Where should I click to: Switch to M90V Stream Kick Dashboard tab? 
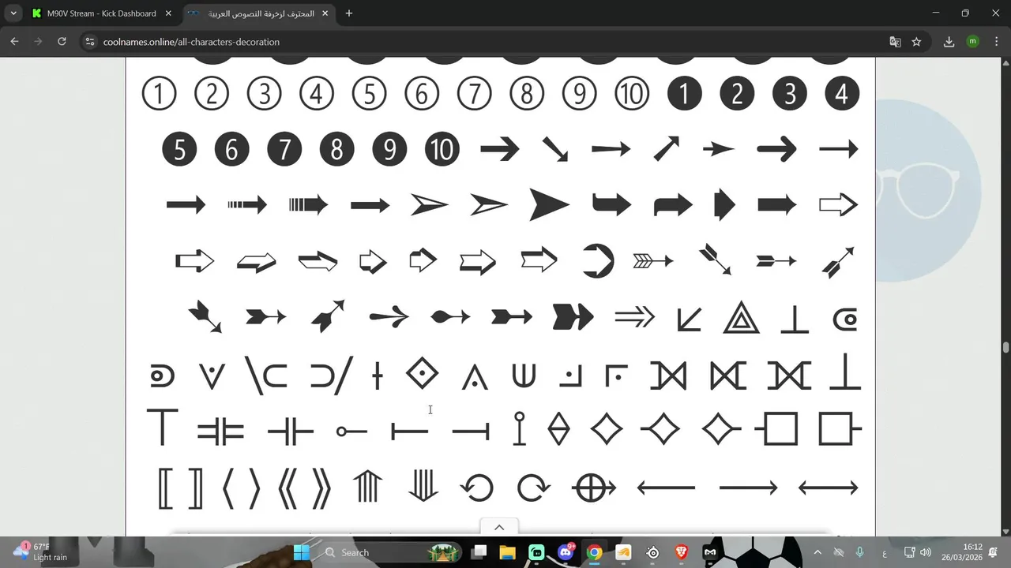[102, 13]
